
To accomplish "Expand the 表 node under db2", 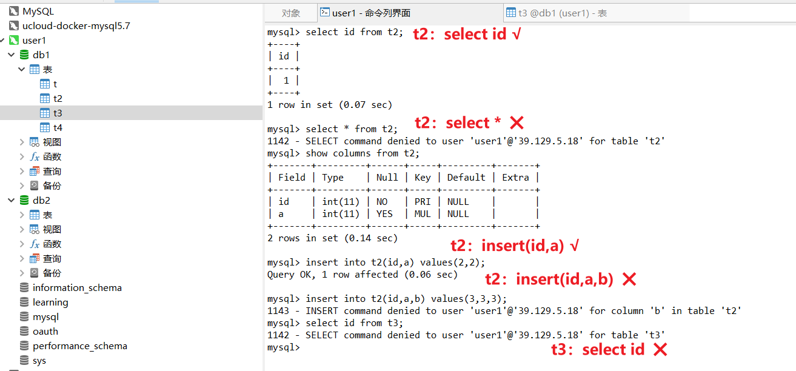I will pos(22,215).
